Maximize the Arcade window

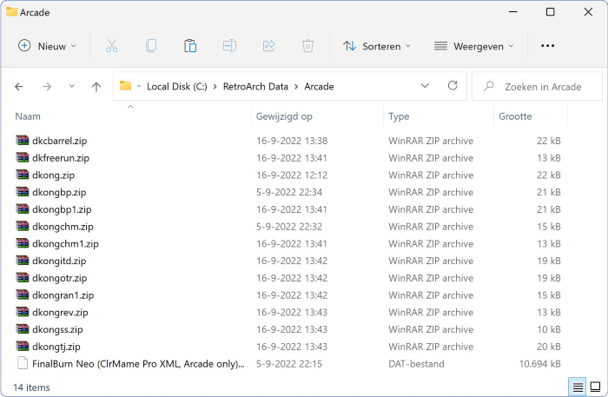(x=550, y=12)
